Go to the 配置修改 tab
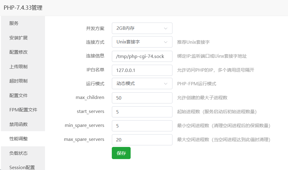Viewport: 288px width, 170px height. click(x=19, y=52)
